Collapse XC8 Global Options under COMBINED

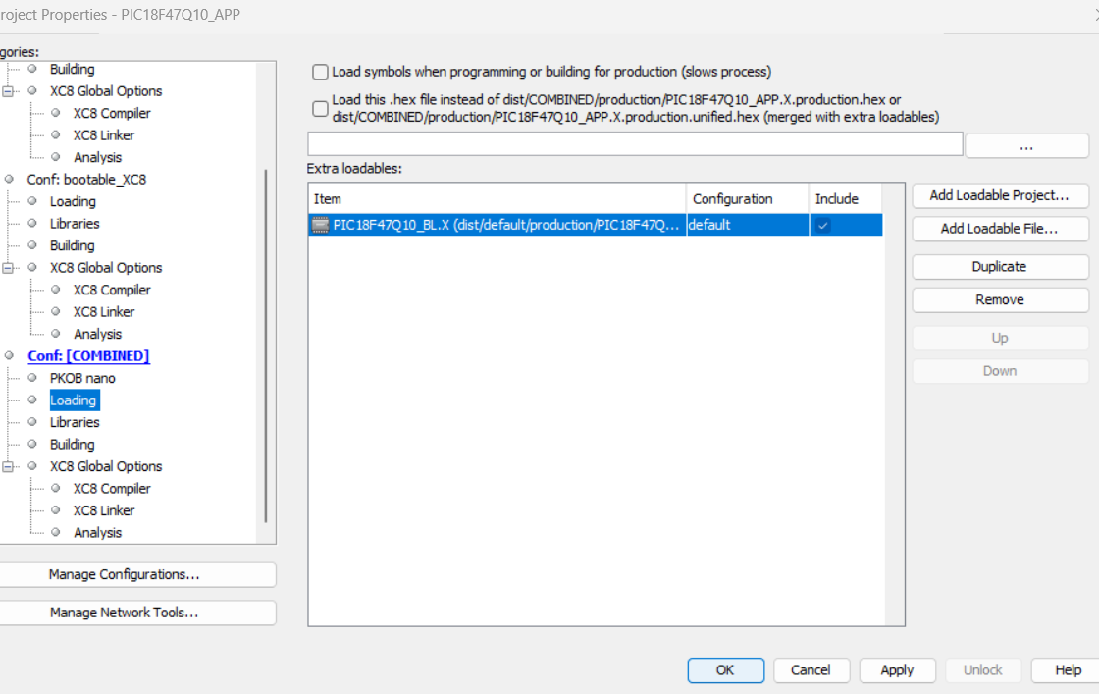pyautogui.click(x=9, y=466)
